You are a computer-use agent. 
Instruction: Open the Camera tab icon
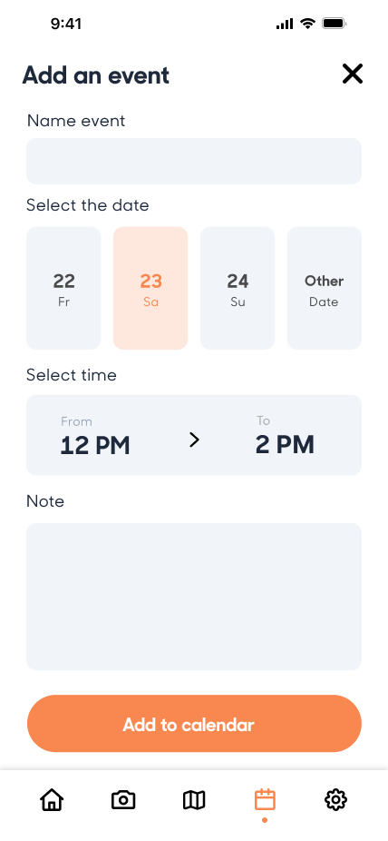pyautogui.click(x=123, y=800)
